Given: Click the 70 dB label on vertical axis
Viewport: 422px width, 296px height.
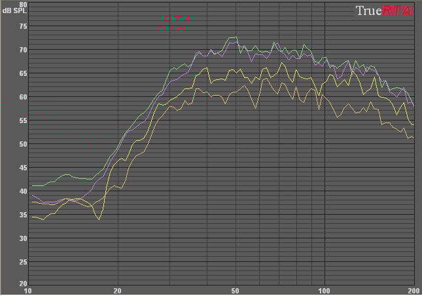Looking at the screenshot, I should 23,50.
